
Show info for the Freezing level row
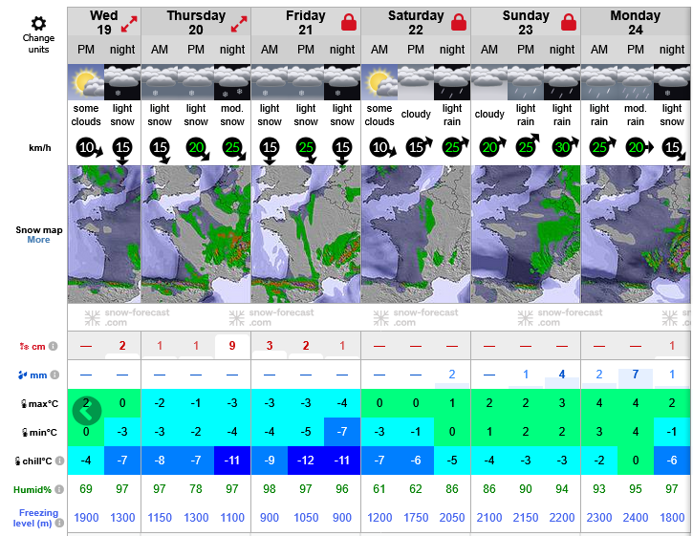(x=59, y=524)
